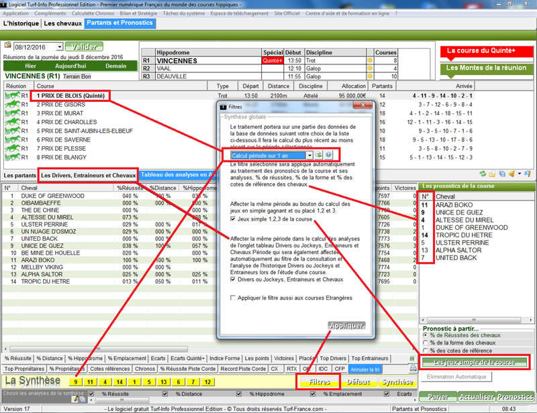
Task: Click the horse icon for PRIX DE GISORS
Action: point(13,105)
